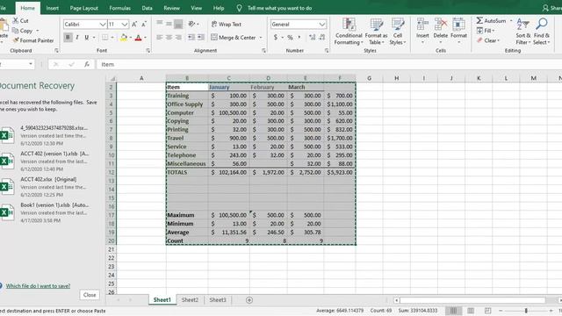
Task: Center text horizontally
Action: (169, 37)
